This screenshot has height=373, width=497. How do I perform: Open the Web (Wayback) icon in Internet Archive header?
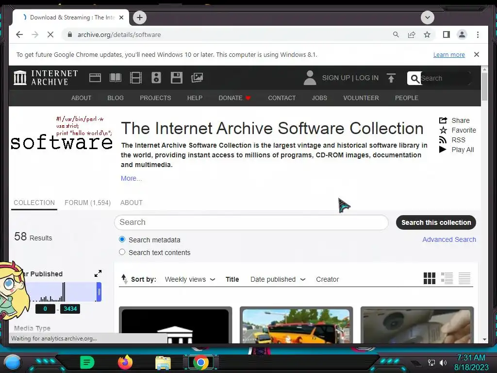pyautogui.click(x=95, y=78)
